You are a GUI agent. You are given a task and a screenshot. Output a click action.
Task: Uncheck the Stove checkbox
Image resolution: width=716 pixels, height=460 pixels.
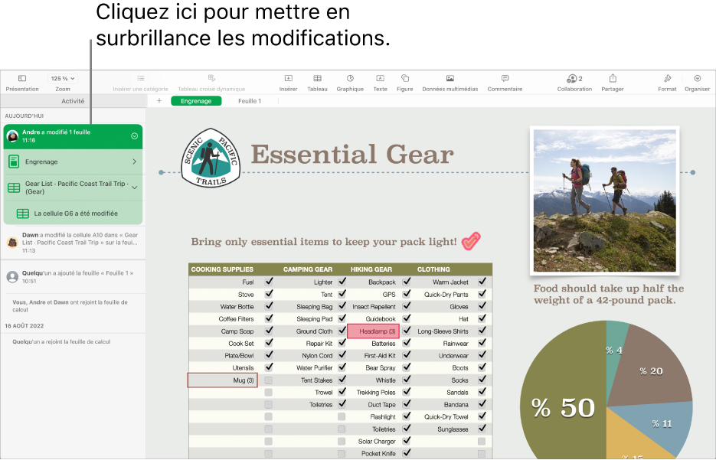coord(269,294)
